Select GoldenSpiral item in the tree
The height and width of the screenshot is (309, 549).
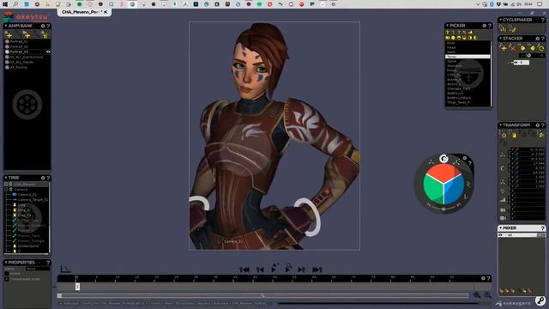(28, 246)
